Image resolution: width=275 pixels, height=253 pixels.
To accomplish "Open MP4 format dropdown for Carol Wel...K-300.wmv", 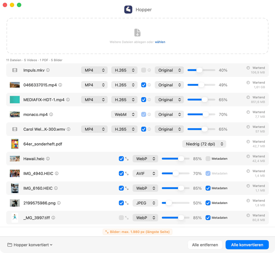I will pos(94,129).
